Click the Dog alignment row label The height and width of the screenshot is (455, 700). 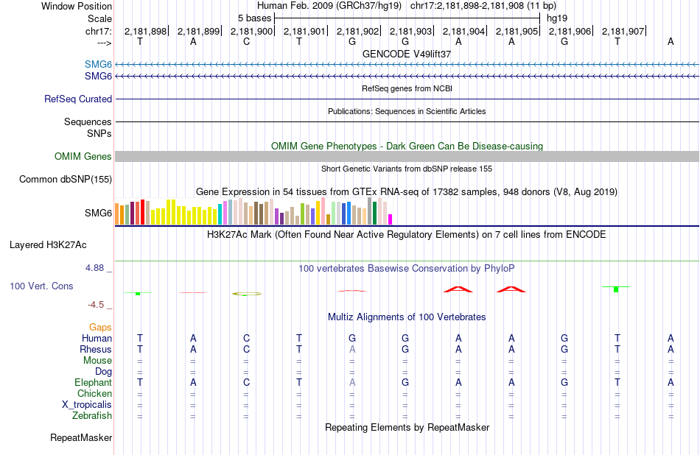pos(104,371)
